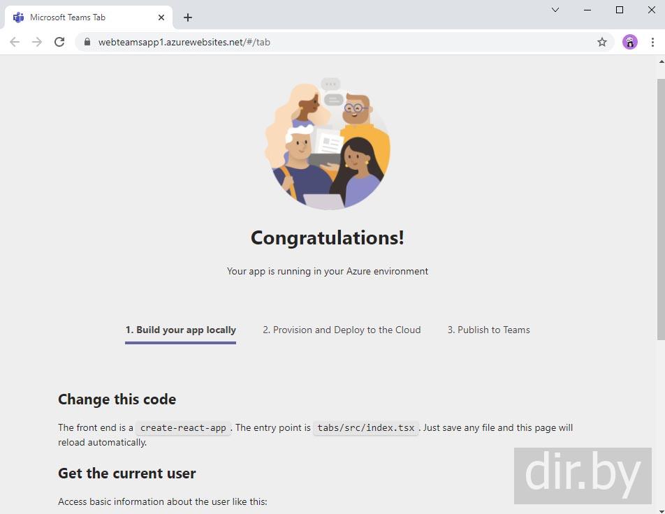Reload the page with the refresh icon
Viewport: 665px width, 514px height.
tap(59, 42)
